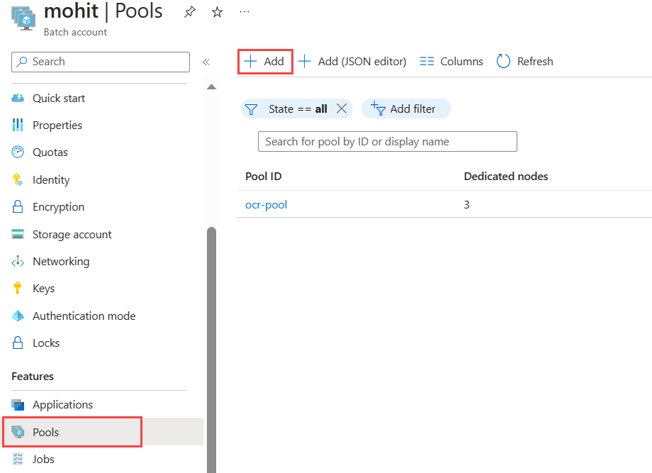The width and height of the screenshot is (652, 473).
Task: Open the Identity settings
Action: (x=50, y=179)
